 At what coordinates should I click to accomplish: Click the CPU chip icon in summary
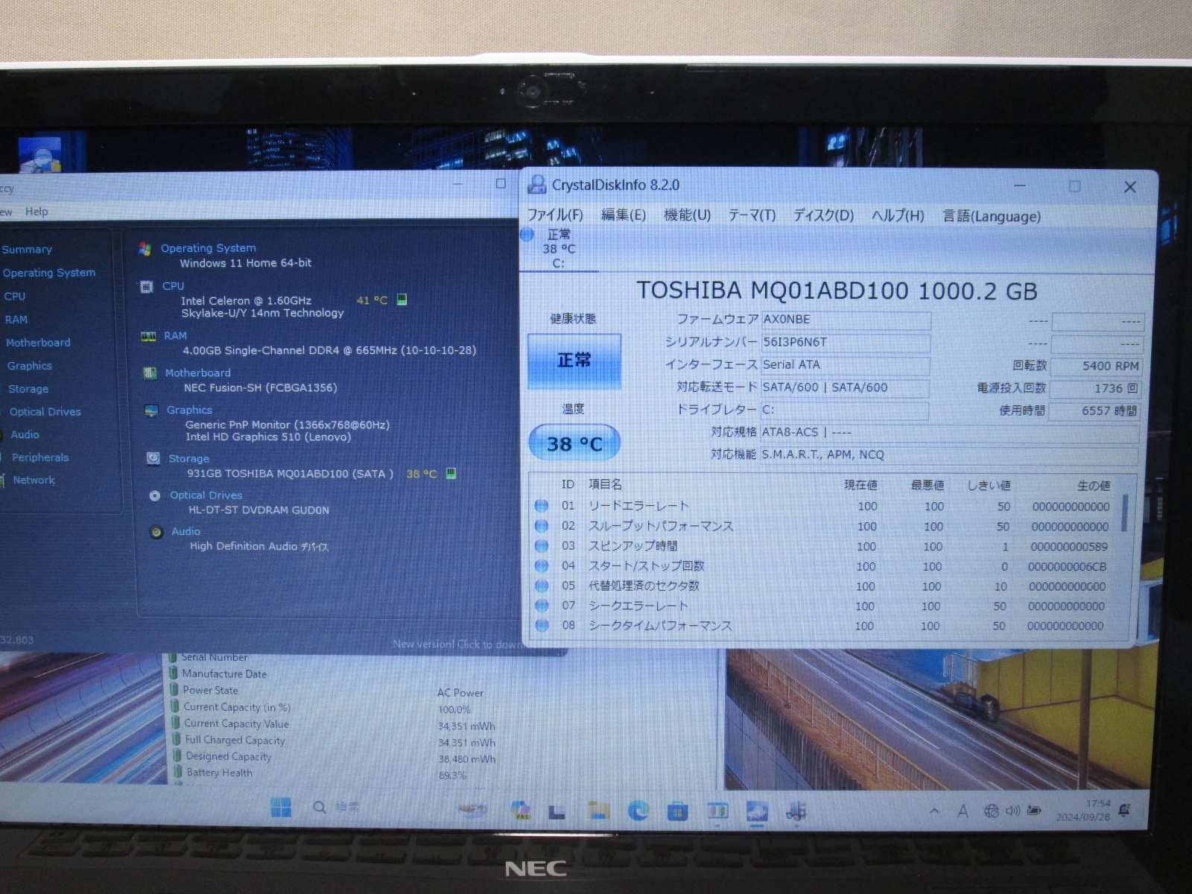[x=147, y=287]
